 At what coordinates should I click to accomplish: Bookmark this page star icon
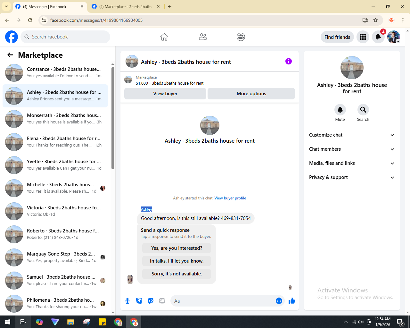(x=375, y=20)
